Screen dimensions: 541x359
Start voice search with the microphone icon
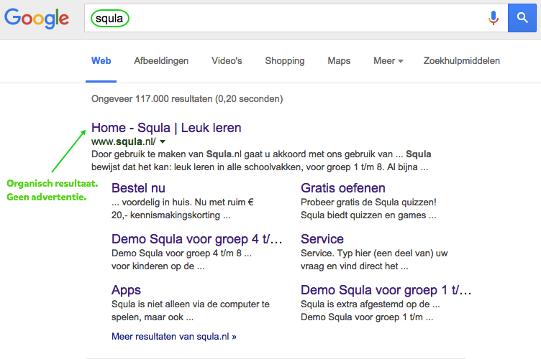click(494, 18)
